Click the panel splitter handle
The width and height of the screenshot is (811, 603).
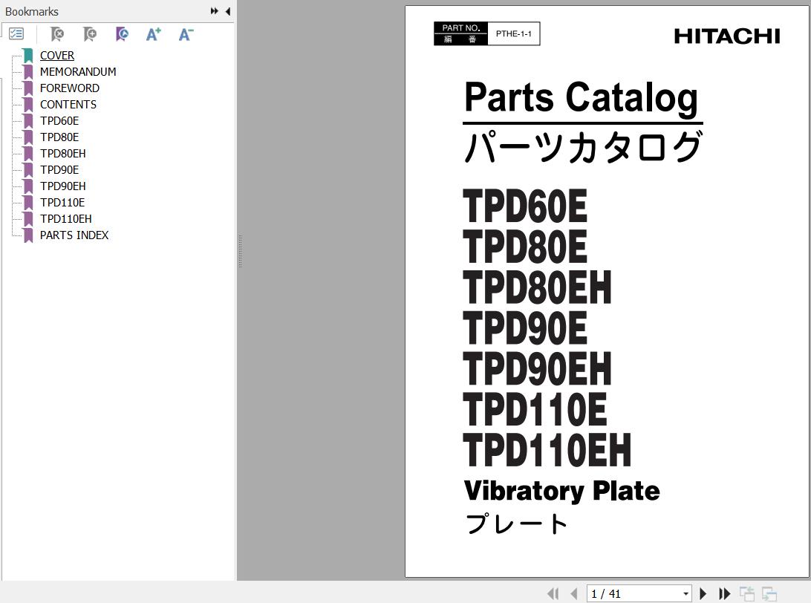239,251
